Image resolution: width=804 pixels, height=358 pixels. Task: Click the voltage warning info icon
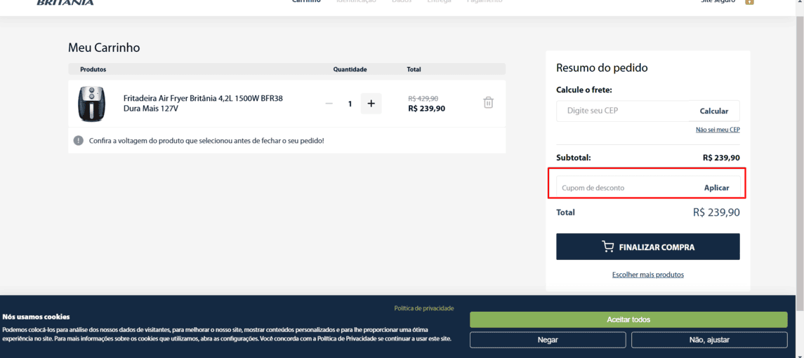78,140
